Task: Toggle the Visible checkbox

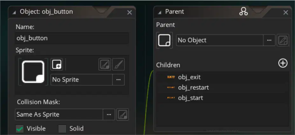Action: pos(20,129)
